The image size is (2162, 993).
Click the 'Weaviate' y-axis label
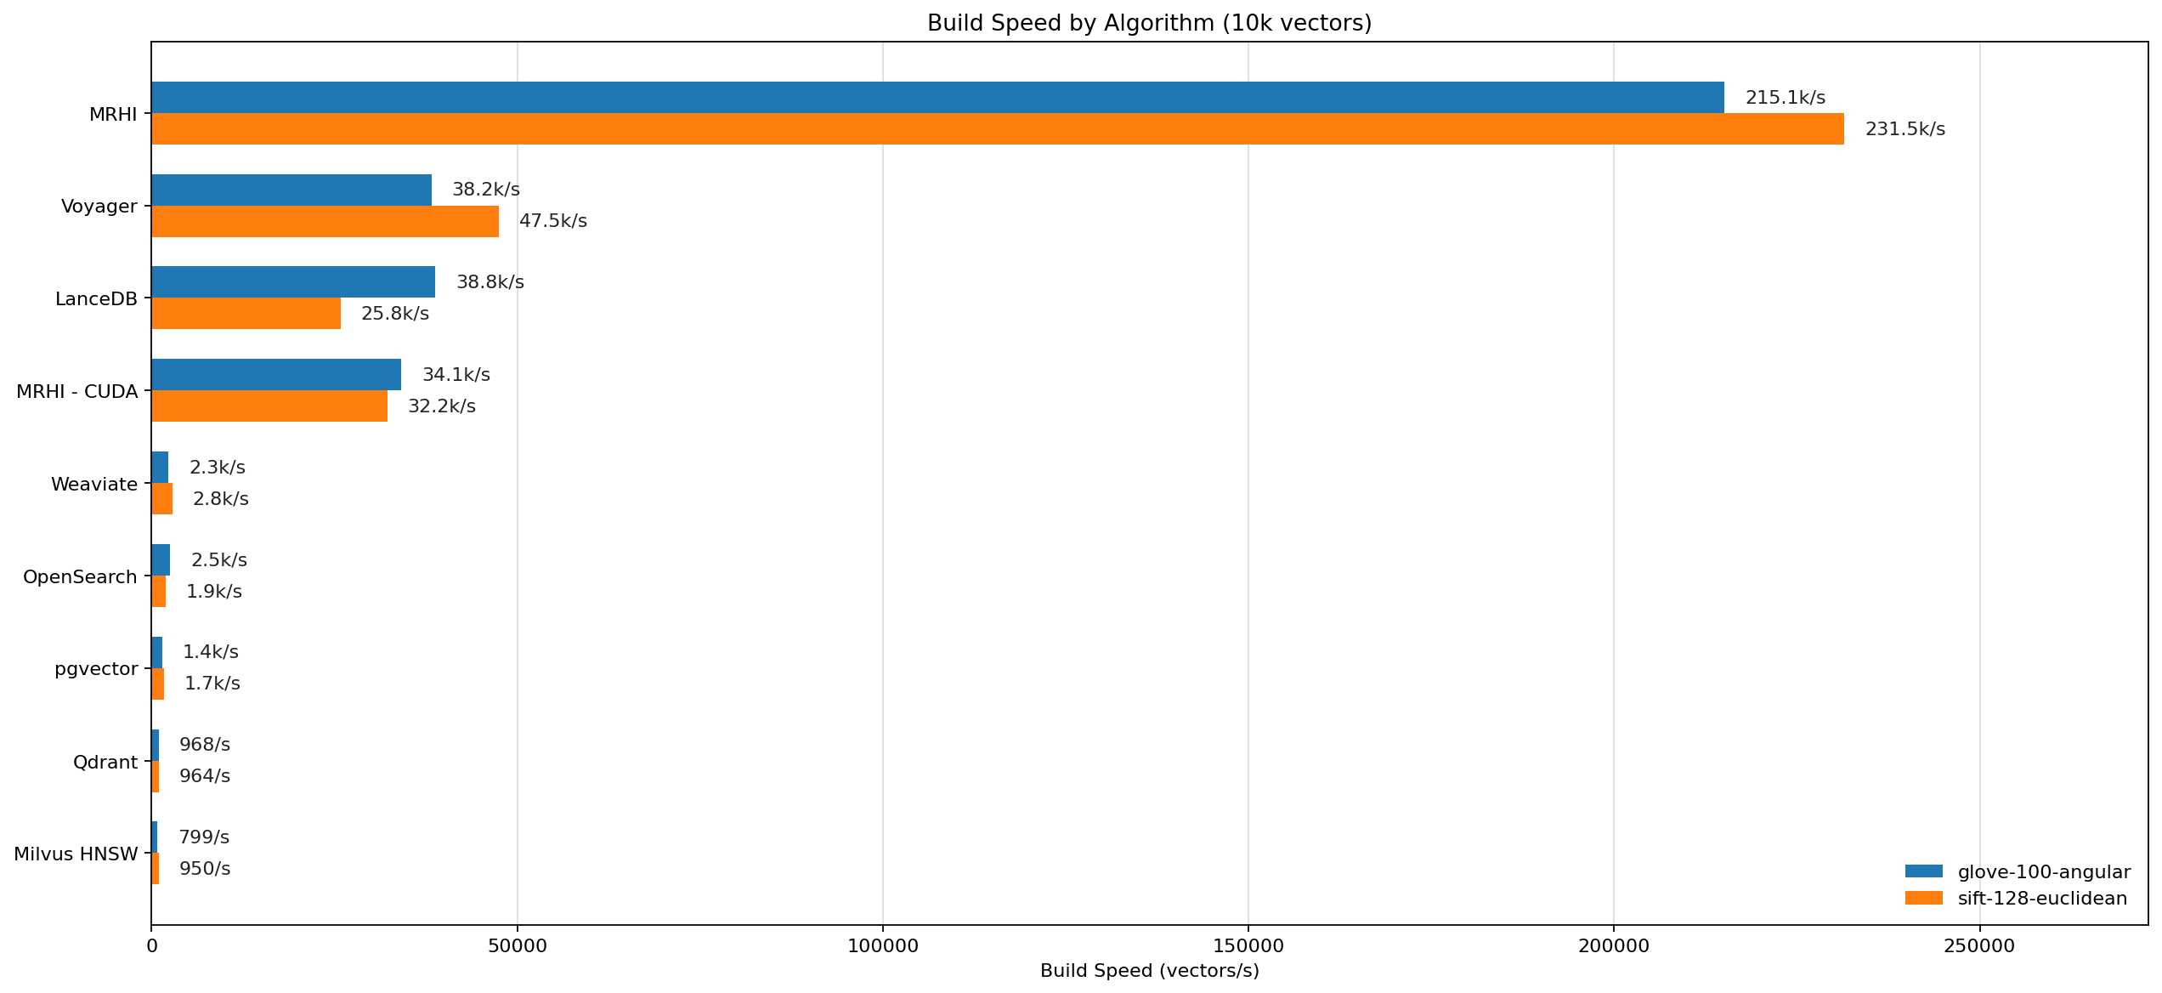point(94,485)
